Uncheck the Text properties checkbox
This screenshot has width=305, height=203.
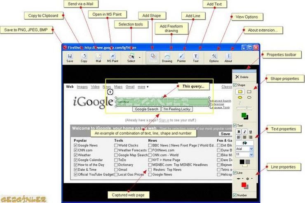235,126
